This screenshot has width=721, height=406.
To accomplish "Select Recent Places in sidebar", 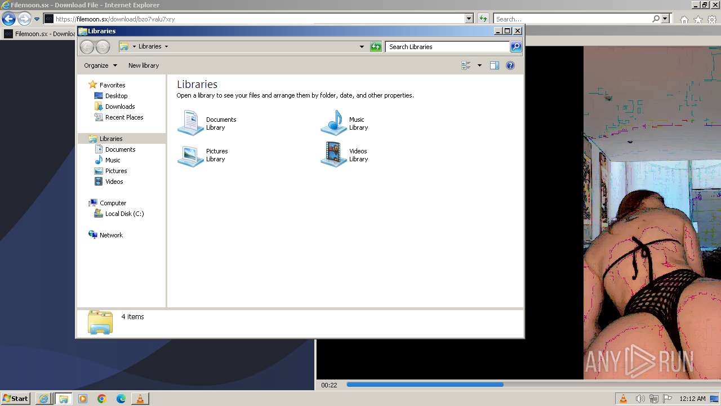I will [124, 117].
